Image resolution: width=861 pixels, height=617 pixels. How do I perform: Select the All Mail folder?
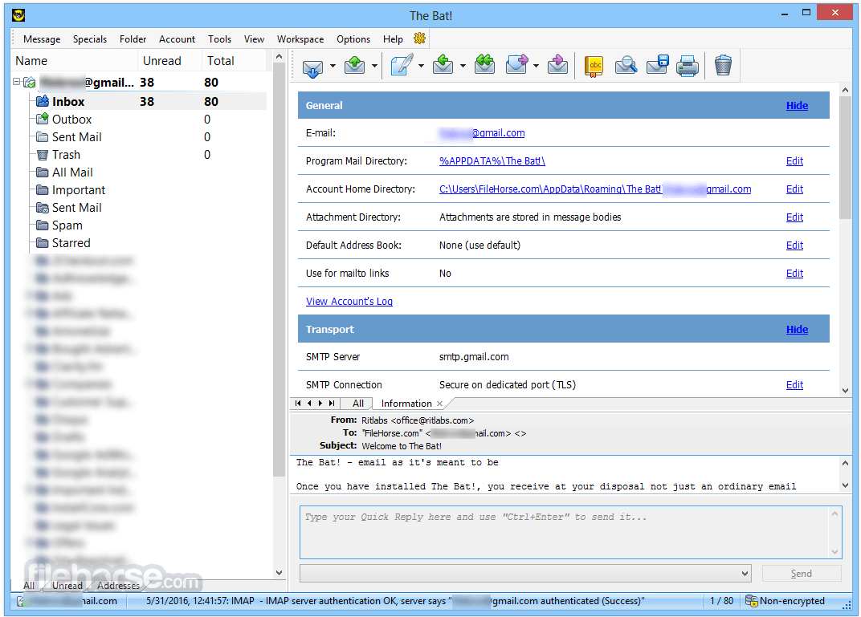point(72,173)
